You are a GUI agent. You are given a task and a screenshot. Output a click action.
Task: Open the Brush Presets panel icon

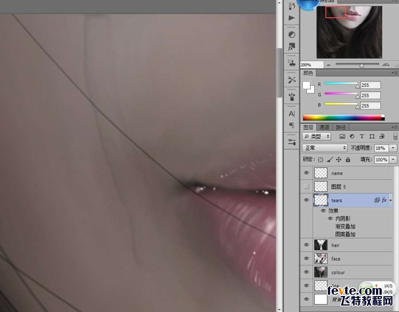pos(291,96)
